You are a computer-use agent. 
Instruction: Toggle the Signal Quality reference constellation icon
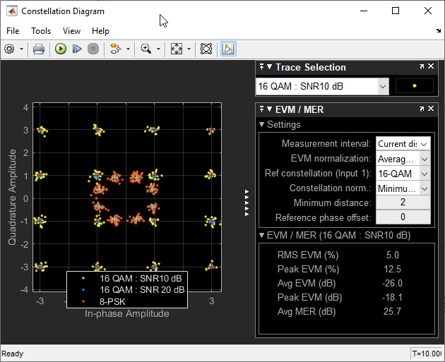[206, 49]
